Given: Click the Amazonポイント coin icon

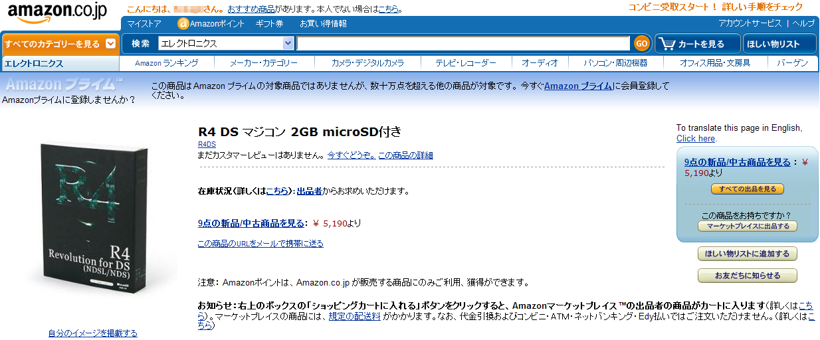Looking at the screenshot, I should click(x=183, y=23).
